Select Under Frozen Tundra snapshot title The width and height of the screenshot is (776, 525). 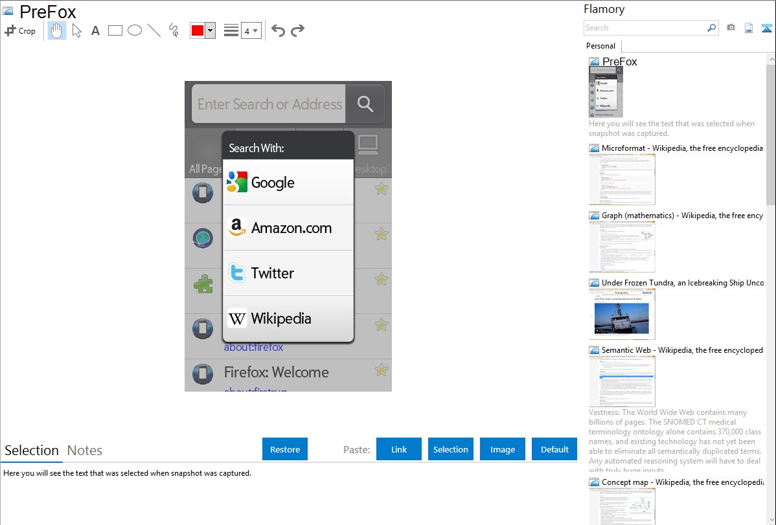point(683,282)
